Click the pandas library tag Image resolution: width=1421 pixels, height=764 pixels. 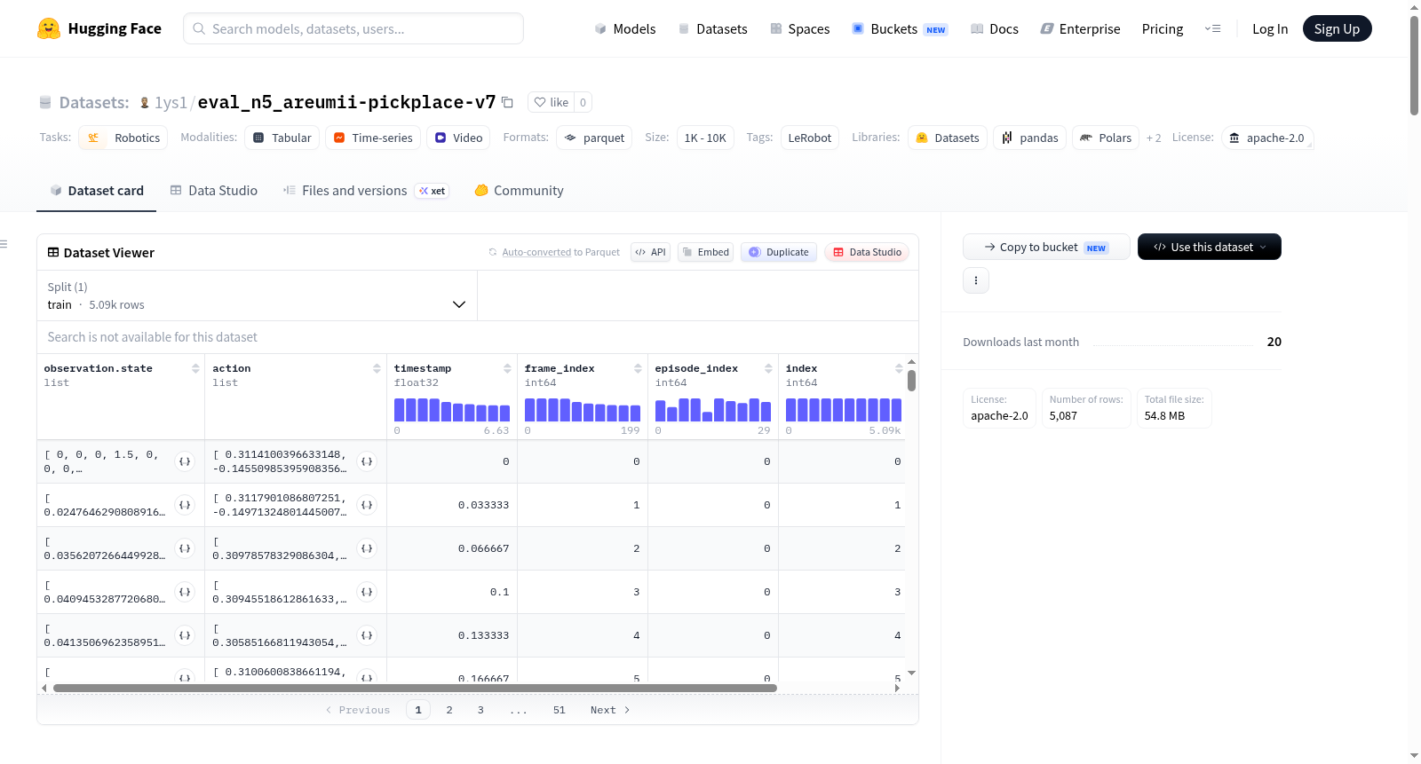click(1030, 138)
